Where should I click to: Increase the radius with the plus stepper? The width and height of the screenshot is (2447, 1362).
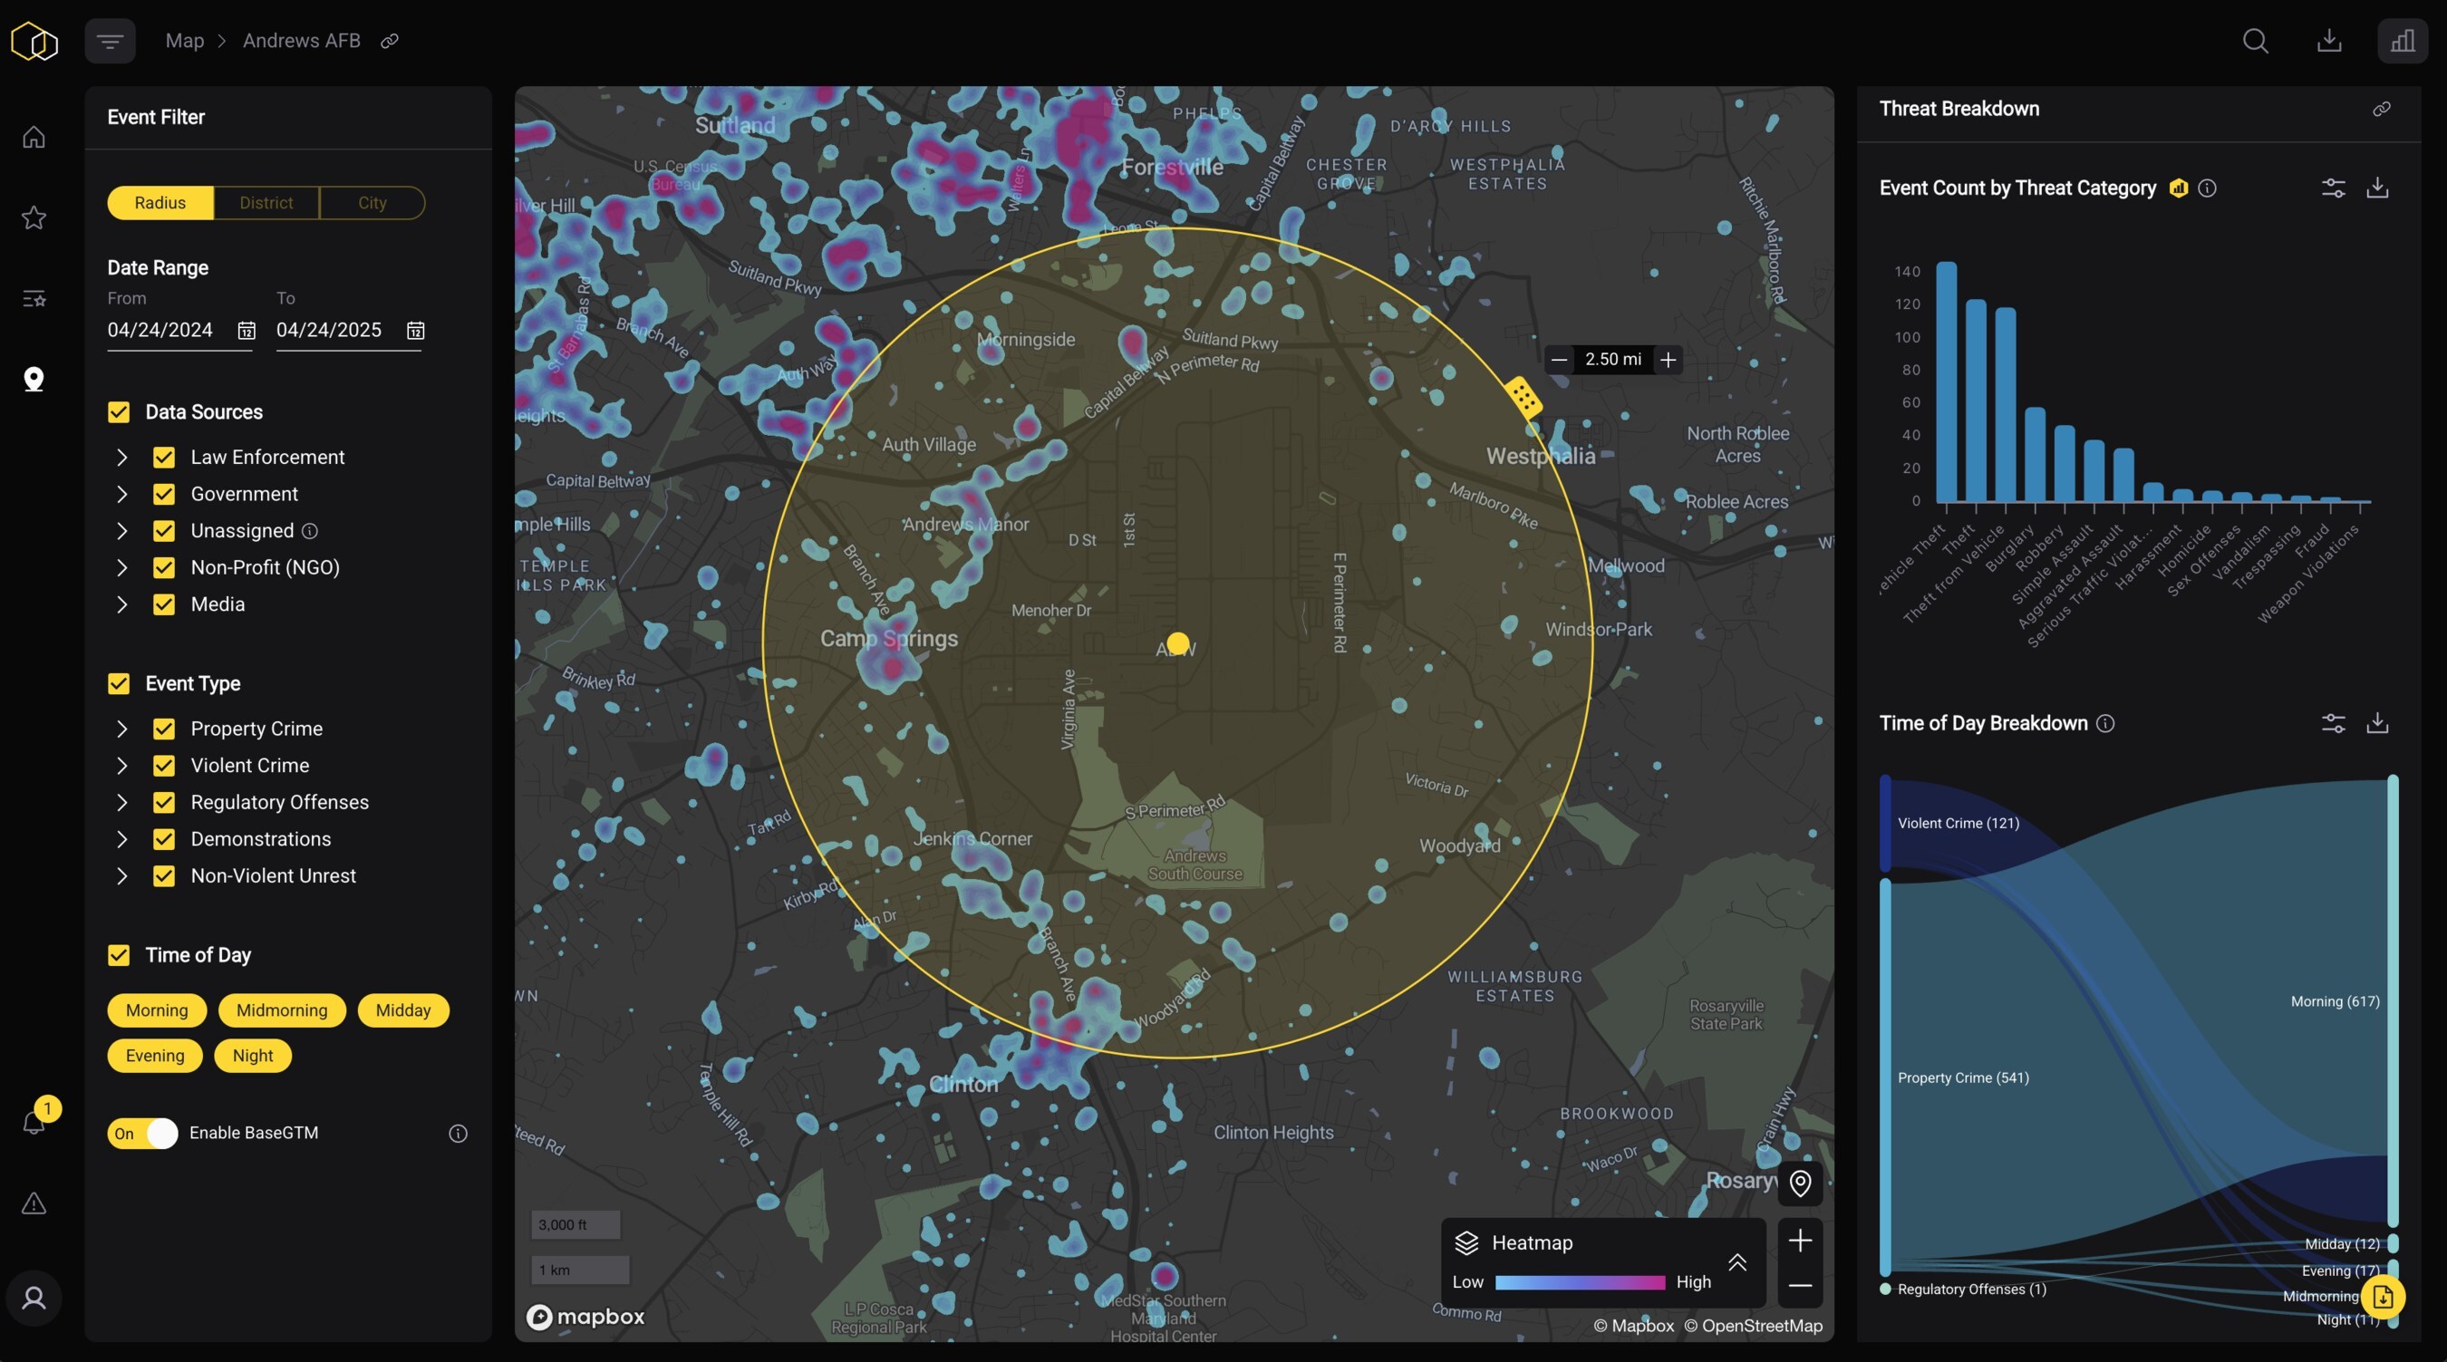click(1668, 360)
